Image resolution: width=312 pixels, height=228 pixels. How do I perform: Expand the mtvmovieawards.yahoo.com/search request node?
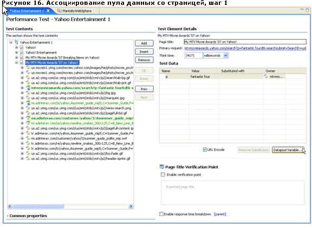[22, 88]
